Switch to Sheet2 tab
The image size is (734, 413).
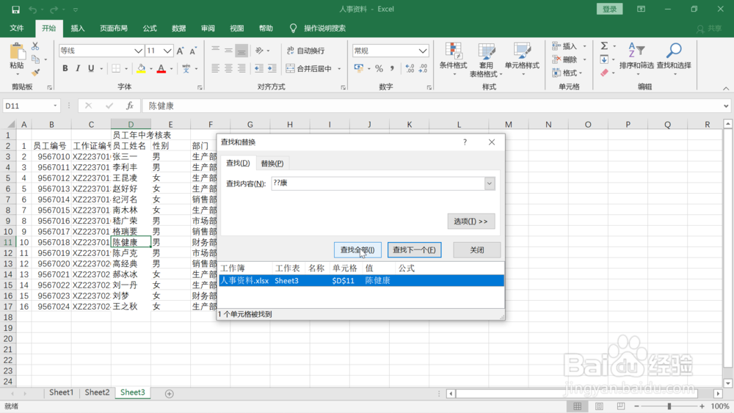pyautogui.click(x=97, y=392)
